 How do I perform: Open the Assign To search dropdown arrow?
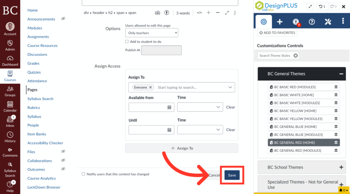[x=230, y=87]
